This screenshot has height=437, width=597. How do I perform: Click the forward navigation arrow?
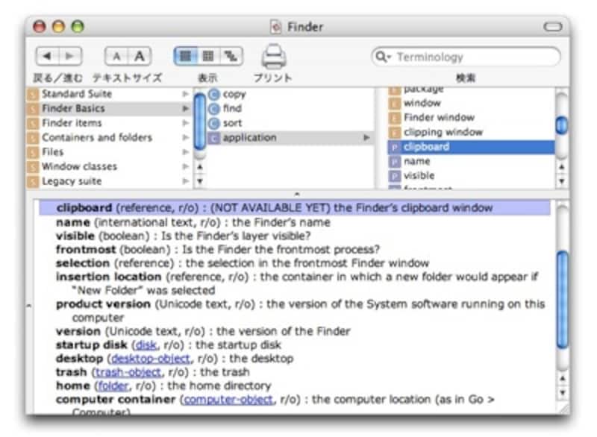pos(69,56)
